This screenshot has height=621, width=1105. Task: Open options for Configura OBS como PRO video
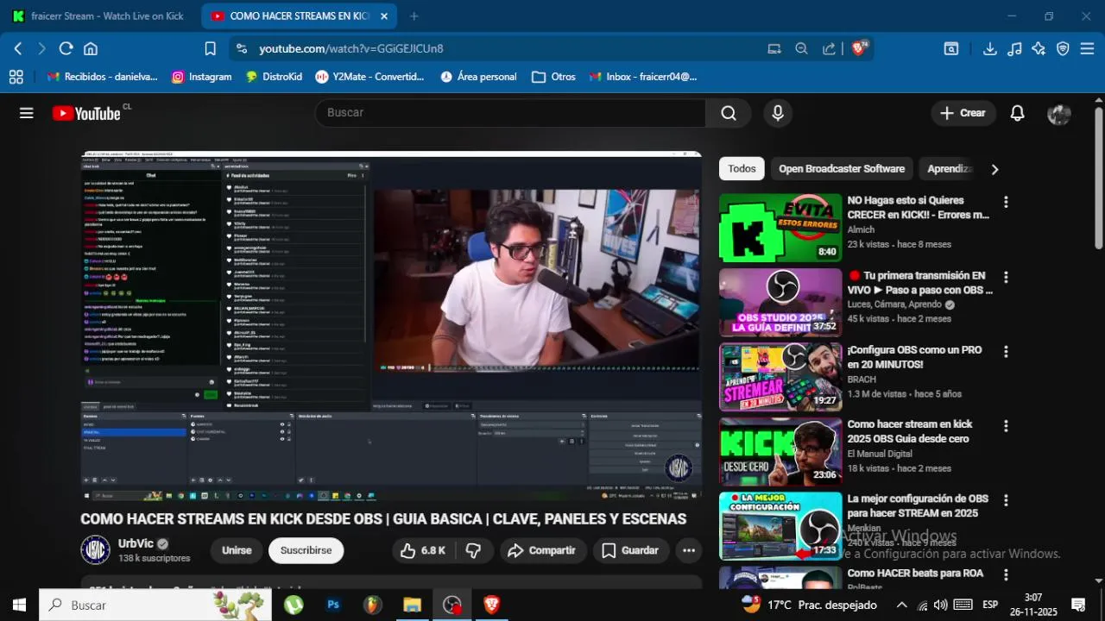[1006, 352]
